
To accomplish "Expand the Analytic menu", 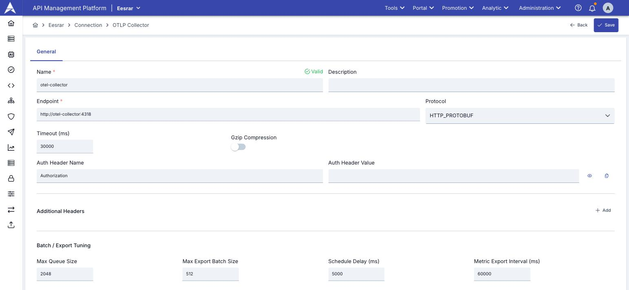I will point(495,8).
